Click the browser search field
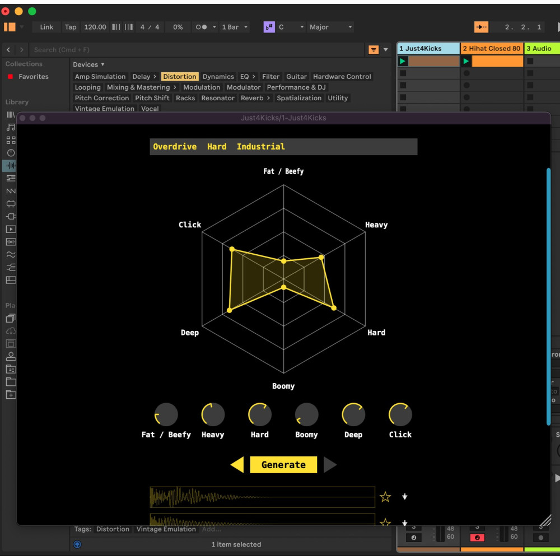The width and height of the screenshot is (560, 560). [197, 50]
